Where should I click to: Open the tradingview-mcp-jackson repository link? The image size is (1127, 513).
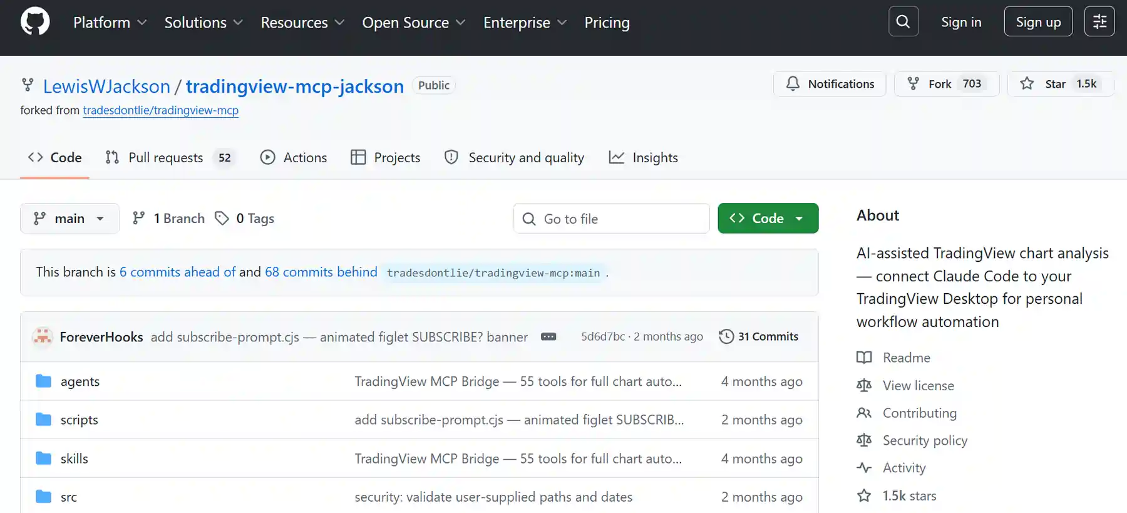click(x=295, y=86)
